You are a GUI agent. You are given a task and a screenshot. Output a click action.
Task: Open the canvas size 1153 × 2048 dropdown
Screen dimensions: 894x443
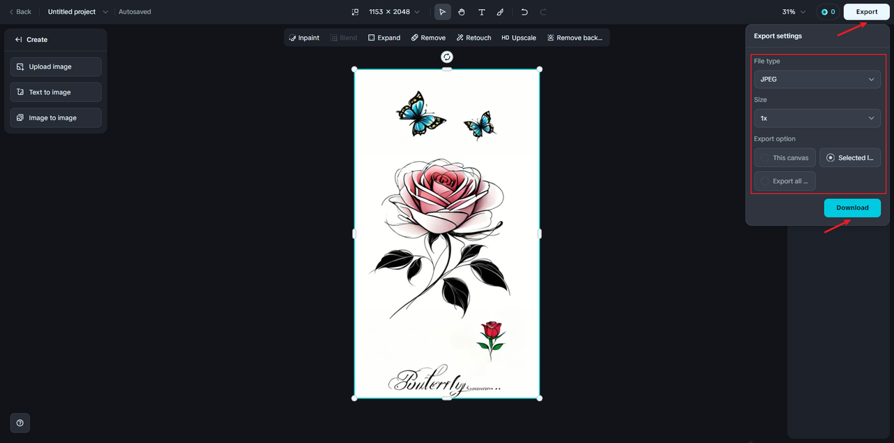(x=394, y=12)
